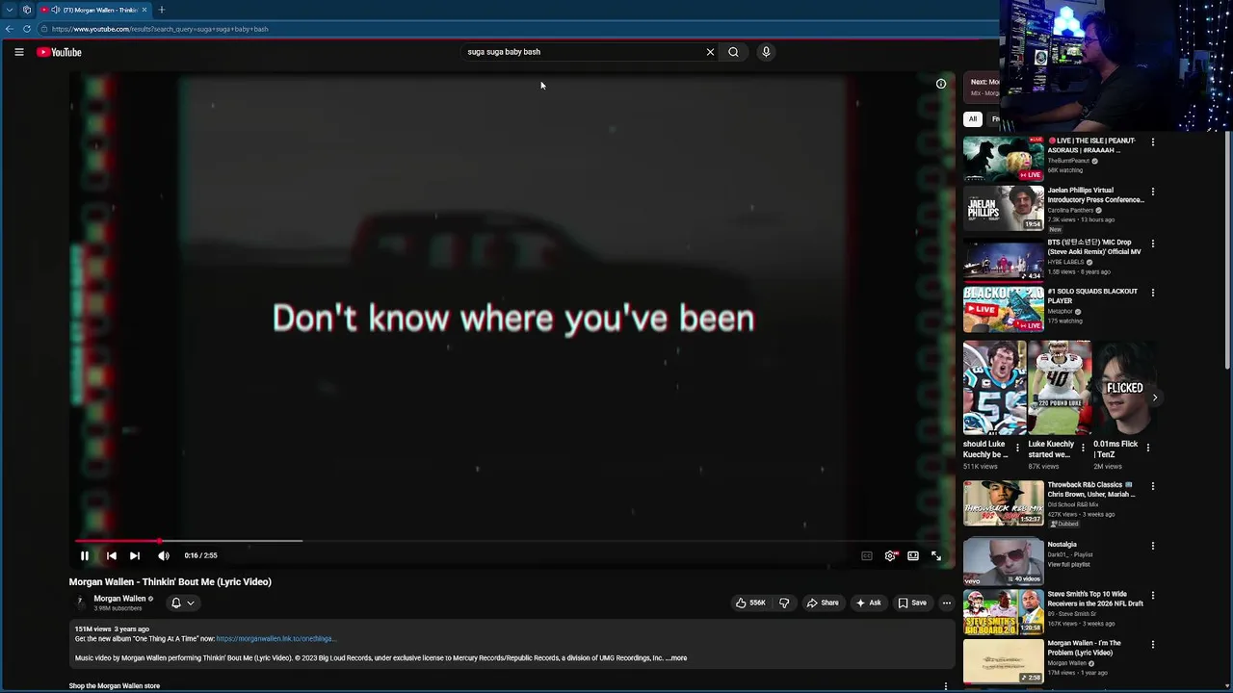
Task: Mute the video volume speaker
Action: click(x=164, y=555)
